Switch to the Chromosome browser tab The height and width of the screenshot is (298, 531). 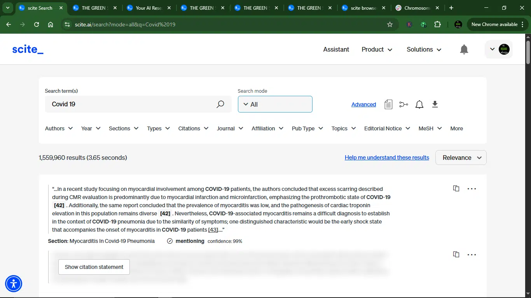point(417,8)
